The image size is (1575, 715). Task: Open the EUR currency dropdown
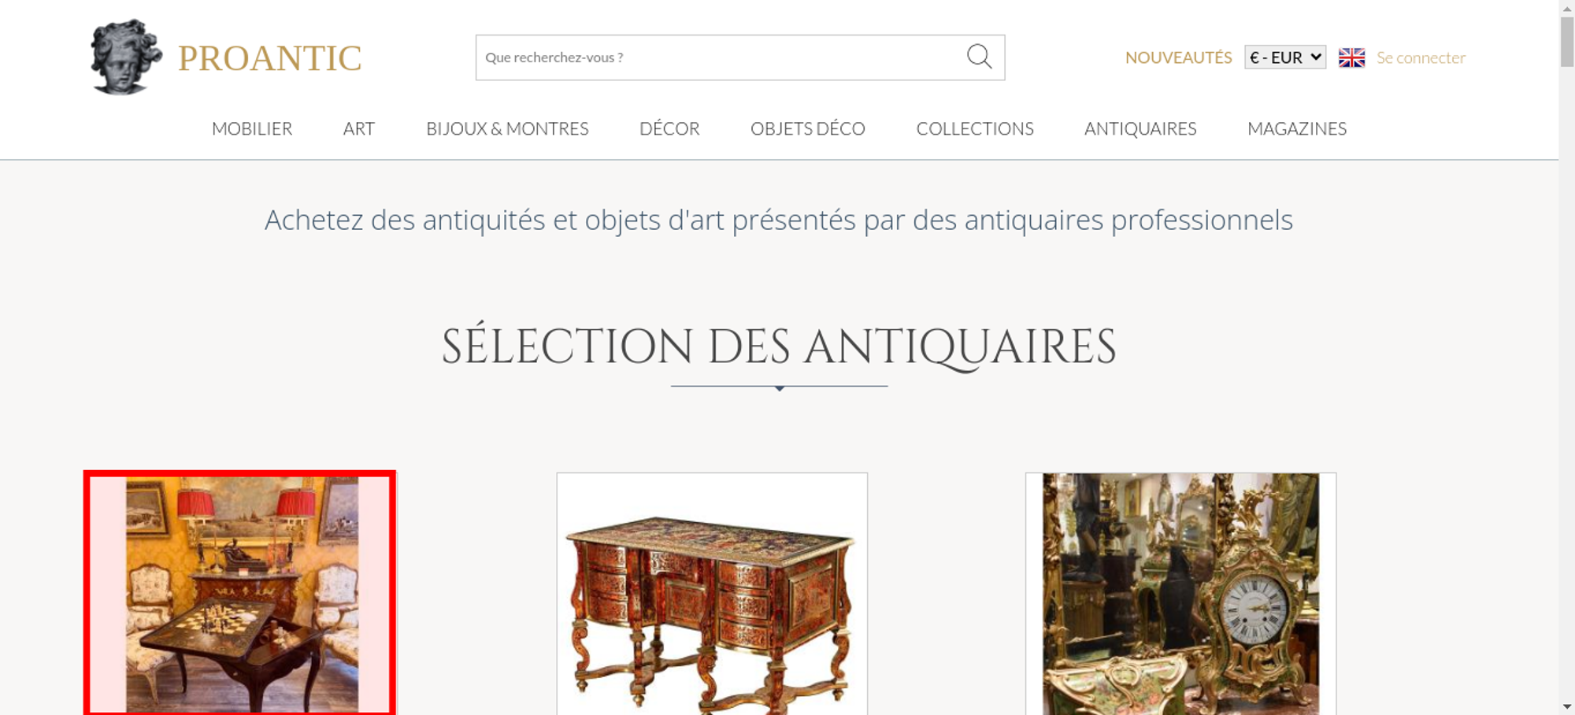tap(1285, 57)
